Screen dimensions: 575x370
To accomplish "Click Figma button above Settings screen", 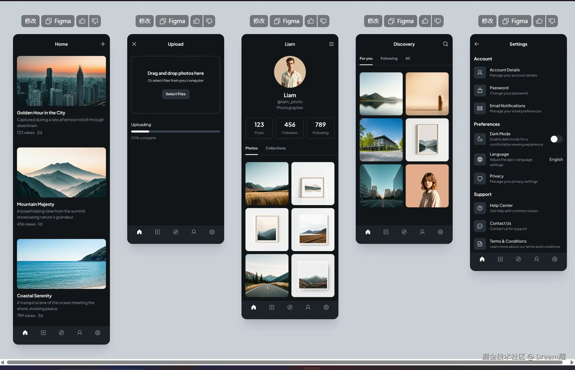I will (x=515, y=21).
